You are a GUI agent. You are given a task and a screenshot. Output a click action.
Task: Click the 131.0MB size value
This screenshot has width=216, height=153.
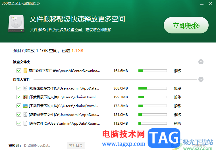pyautogui.click(x=121, y=115)
